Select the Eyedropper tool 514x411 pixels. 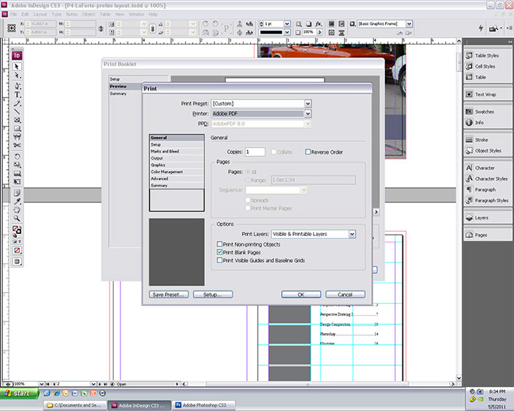(17, 202)
